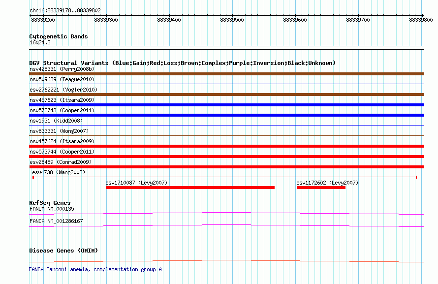
Task: Open variant esv1172602 (Levy2007) label
Action: 327,183
